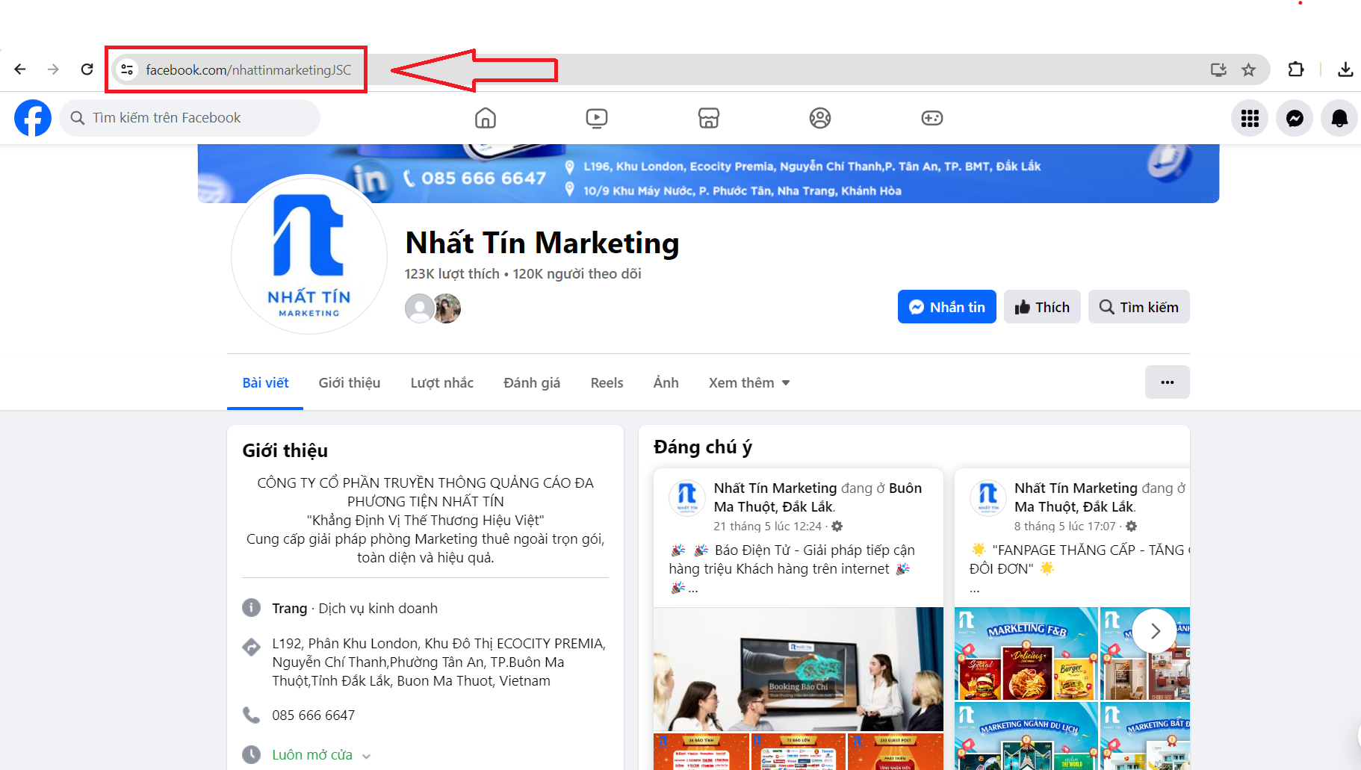1361x770 pixels.
Task: Click second post audience settings gear icon
Action: pos(1132,527)
